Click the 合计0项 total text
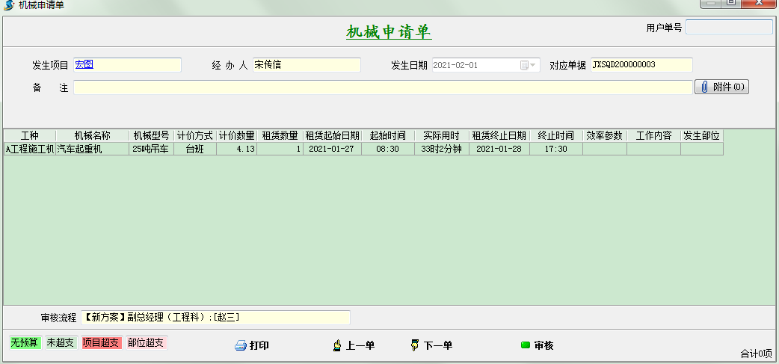This screenshot has height=364, width=779. point(756,354)
